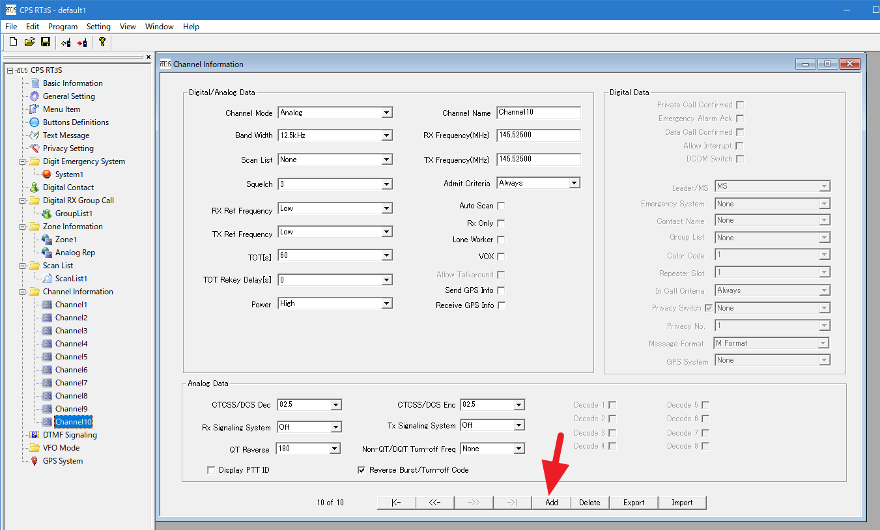Open About via the question mark icon
Viewport: 880px width, 530px height.
tap(102, 42)
